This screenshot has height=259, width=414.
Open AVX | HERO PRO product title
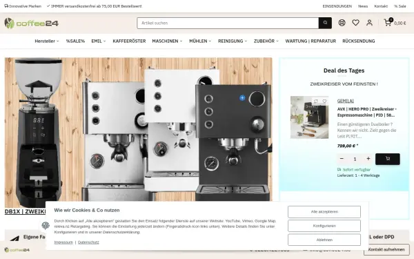367,112
